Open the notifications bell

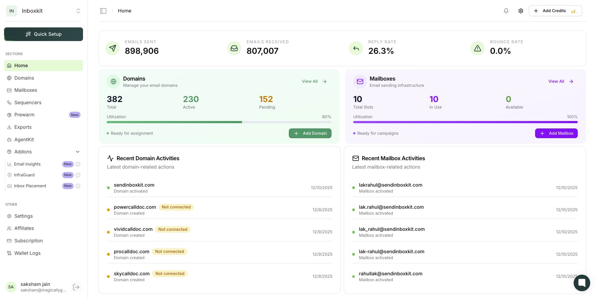click(x=506, y=11)
